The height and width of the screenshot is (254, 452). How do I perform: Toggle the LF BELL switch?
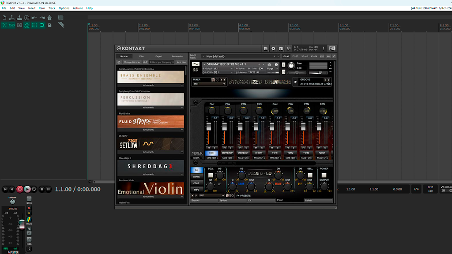pos(211,175)
